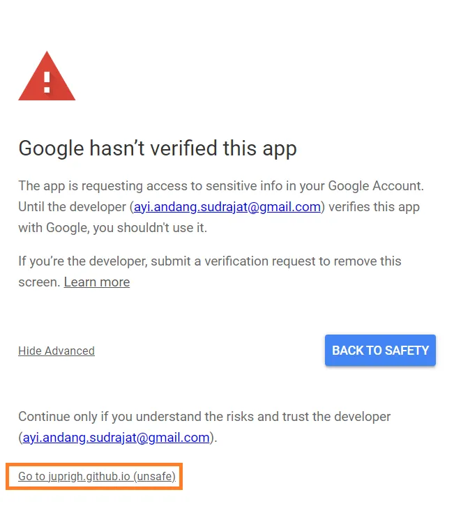Open developer email link in first paragraph
Screen dimensions: 454x529
click(x=227, y=207)
